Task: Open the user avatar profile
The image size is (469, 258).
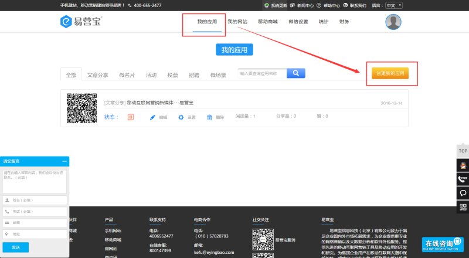Action: coord(393,22)
